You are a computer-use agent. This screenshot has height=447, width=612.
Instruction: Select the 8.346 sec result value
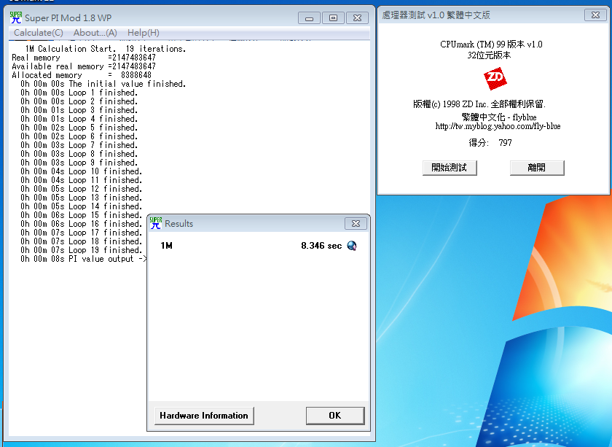(x=321, y=246)
